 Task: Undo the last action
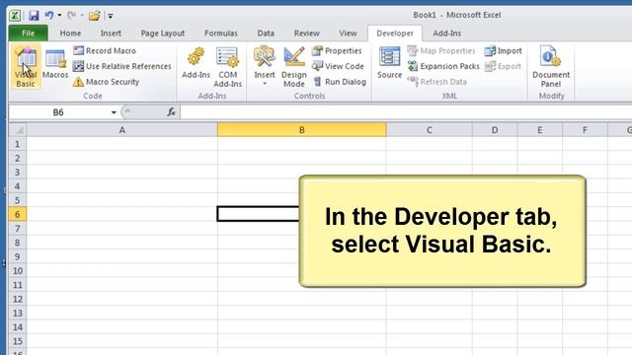[x=48, y=16]
